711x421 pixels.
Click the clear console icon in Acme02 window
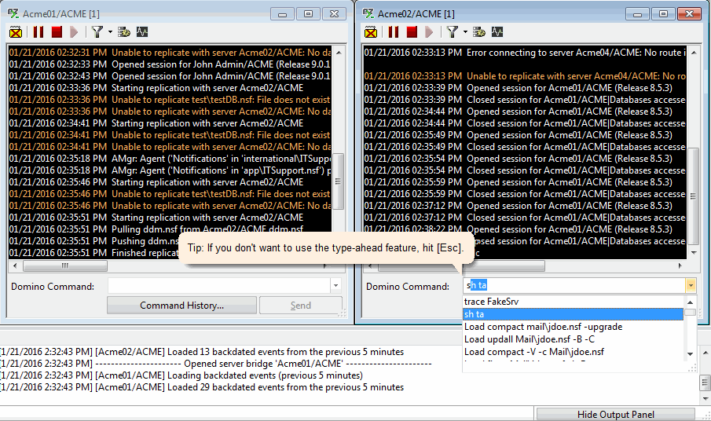[371, 32]
